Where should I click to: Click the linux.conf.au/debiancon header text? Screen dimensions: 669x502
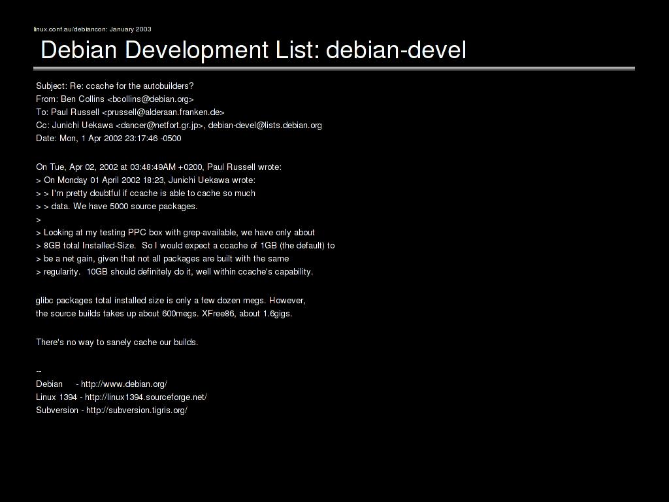(x=92, y=29)
